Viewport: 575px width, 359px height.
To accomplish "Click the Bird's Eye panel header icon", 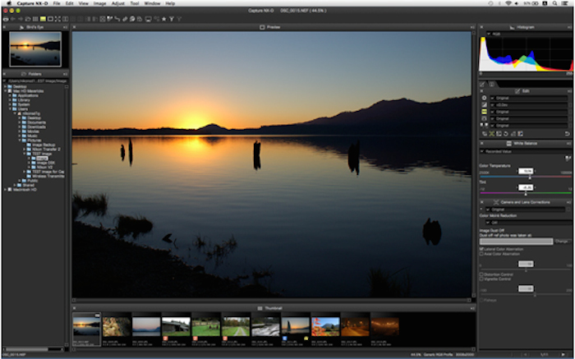I will point(21,27).
